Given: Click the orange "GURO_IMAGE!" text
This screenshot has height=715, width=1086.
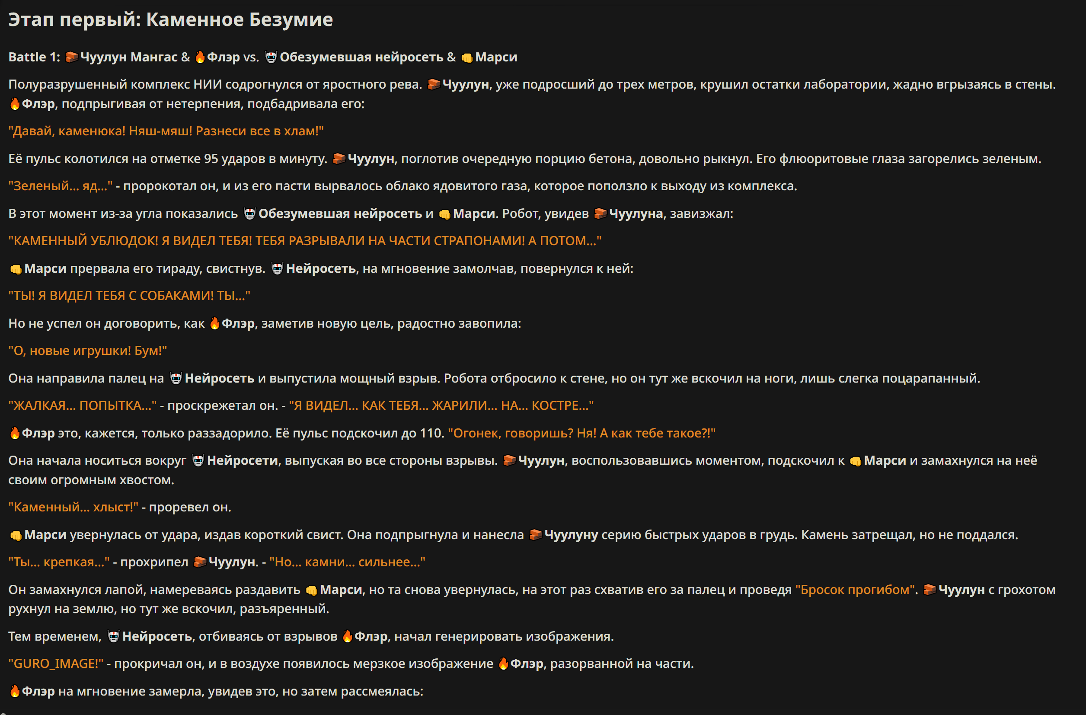Looking at the screenshot, I should pos(56,664).
